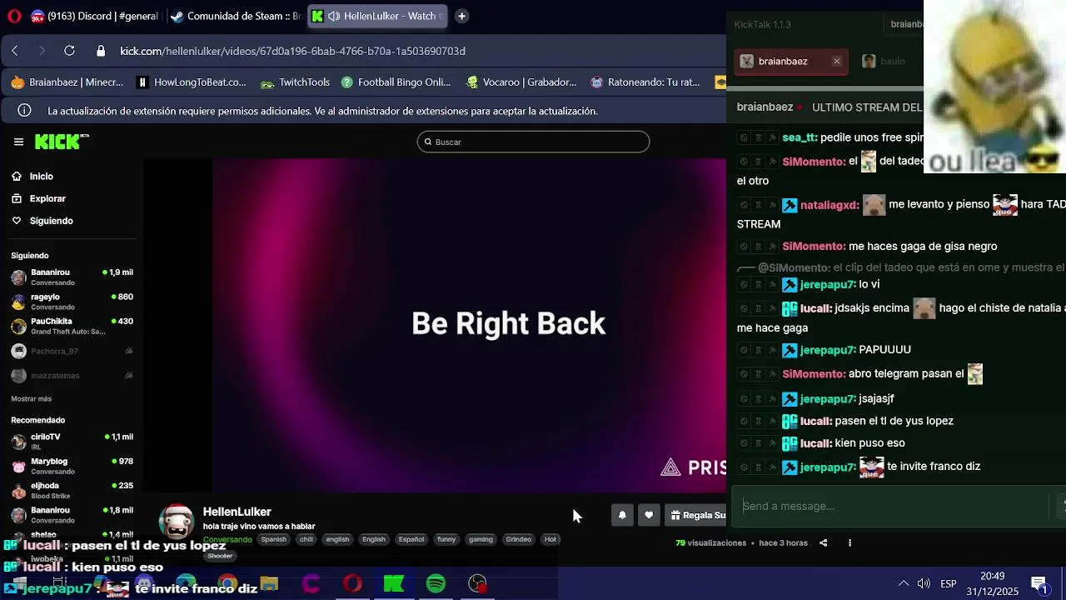
Task: Reload the current page
Action: (x=69, y=51)
